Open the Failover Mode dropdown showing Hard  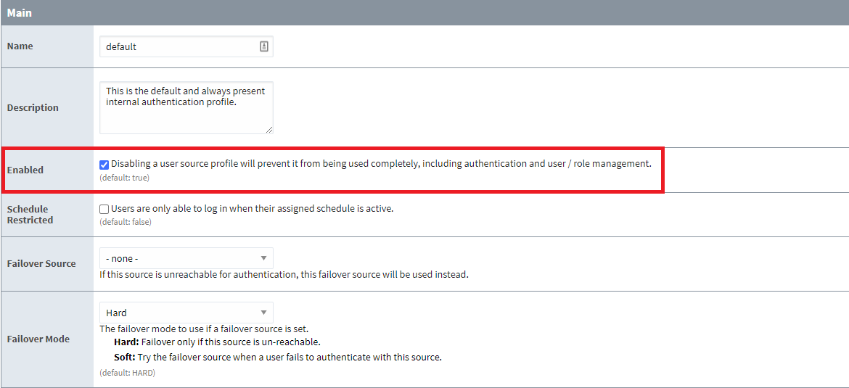tap(186, 313)
